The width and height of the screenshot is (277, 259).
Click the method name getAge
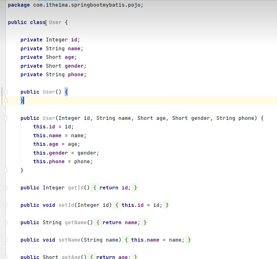pos(71,257)
